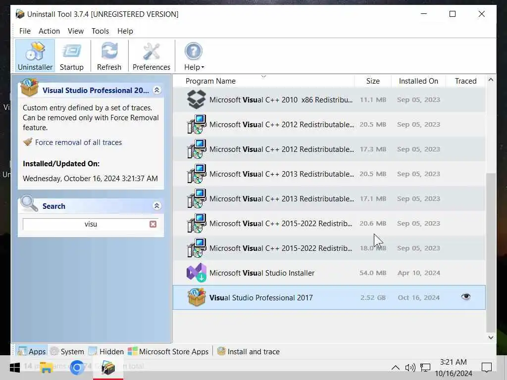Click the vertical scrollbar thumb
The image size is (507, 380).
pyautogui.click(x=491, y=253)
